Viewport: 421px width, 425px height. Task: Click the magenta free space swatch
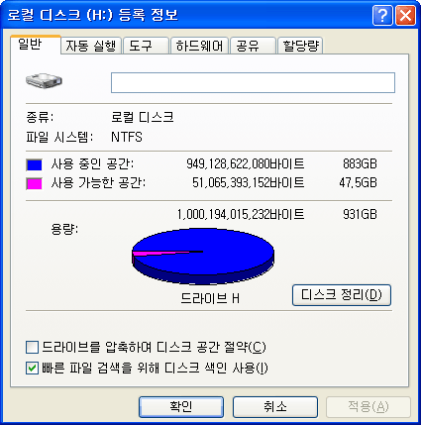click(x=35, y=183)
